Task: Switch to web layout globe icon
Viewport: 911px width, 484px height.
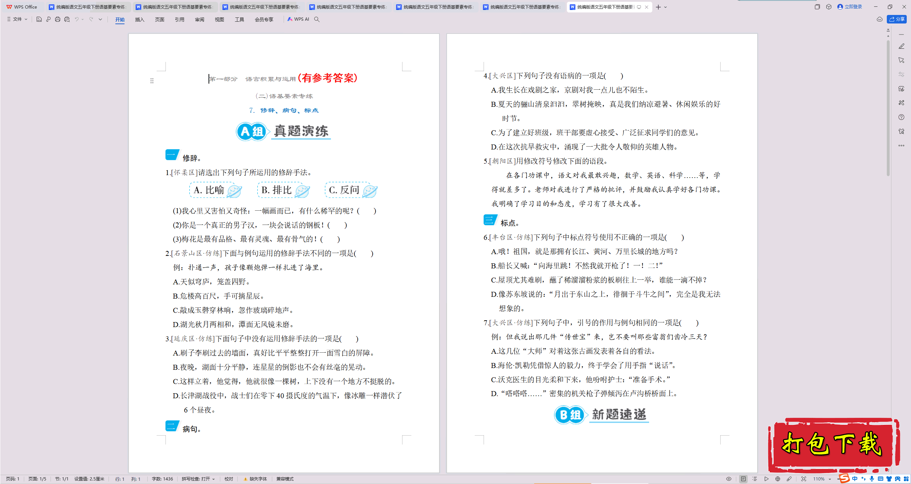Action: [778, 479]
